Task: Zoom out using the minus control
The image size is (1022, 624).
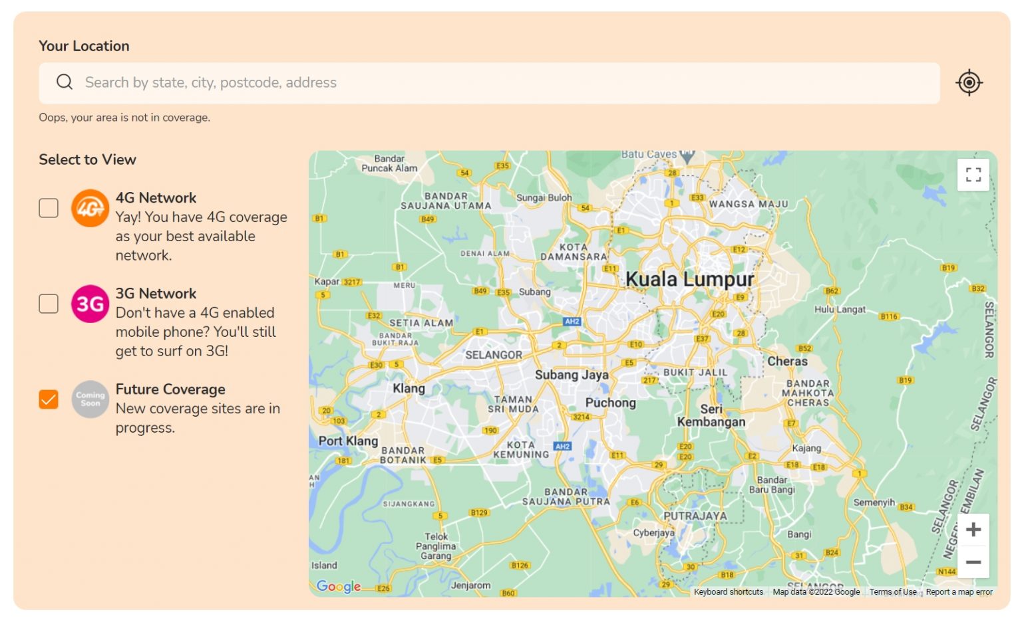Action: coord(973,562)
